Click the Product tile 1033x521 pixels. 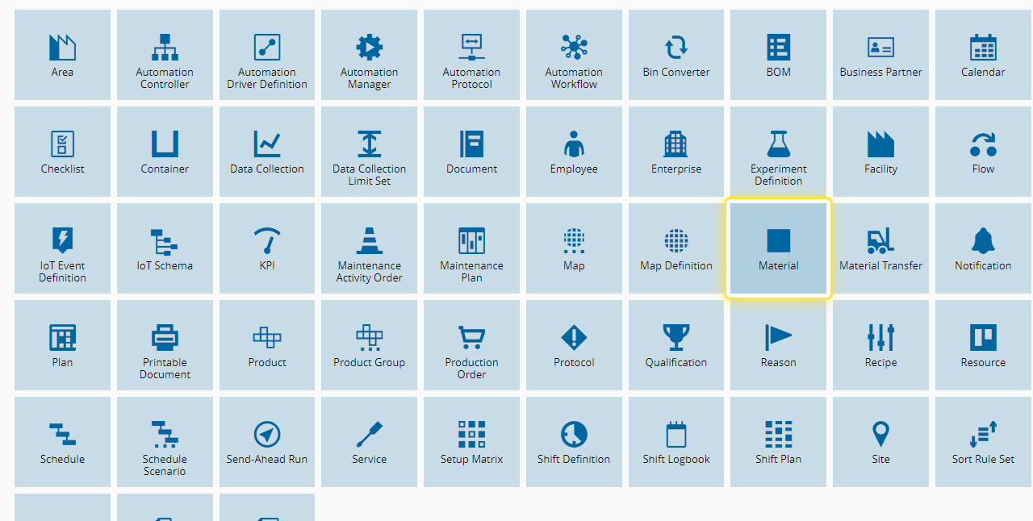[267, 345]
